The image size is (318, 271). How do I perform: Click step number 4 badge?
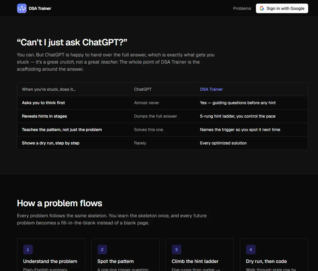pos(251,250)
